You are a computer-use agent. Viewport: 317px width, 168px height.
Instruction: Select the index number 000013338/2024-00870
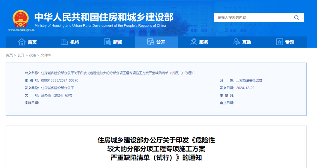tap(60, 80)
